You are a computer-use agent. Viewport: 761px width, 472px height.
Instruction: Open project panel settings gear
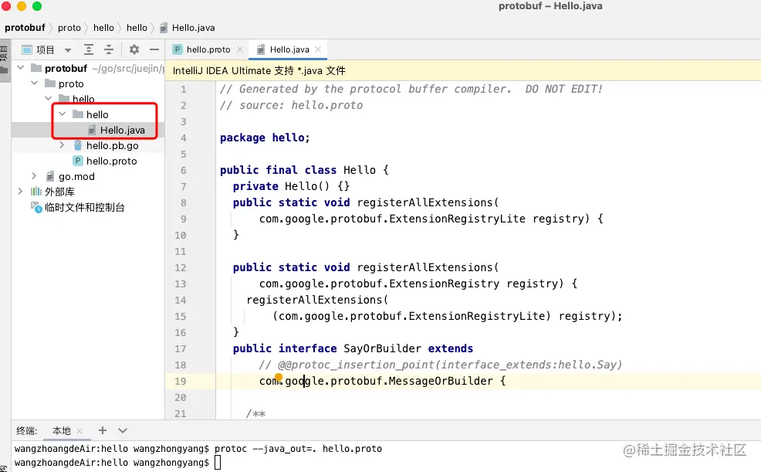(x=134, y=49)
